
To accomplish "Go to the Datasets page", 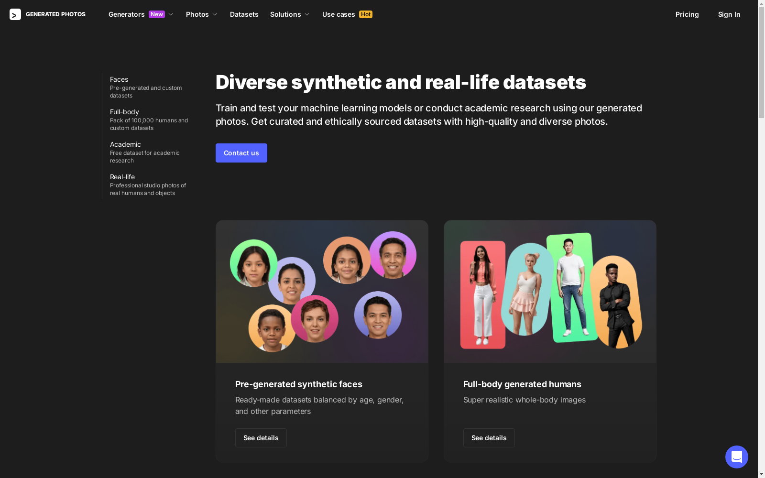I will (x=244, y=14).
